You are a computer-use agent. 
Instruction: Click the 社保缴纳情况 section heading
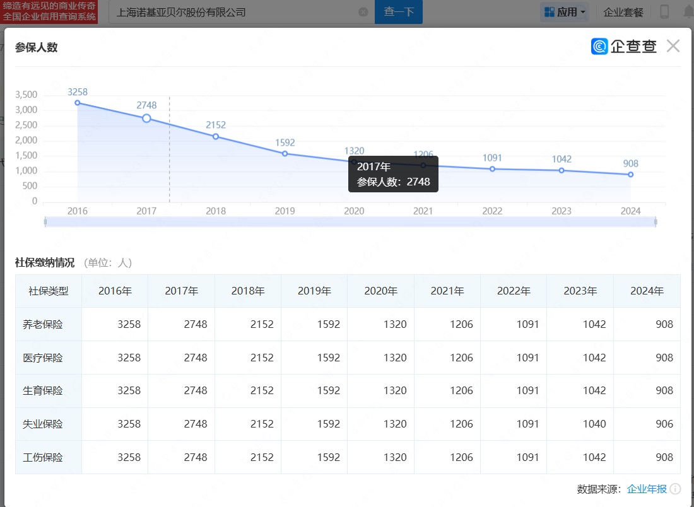point(45,263)
